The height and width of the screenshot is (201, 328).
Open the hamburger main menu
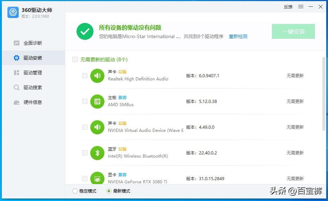[301, 7]
